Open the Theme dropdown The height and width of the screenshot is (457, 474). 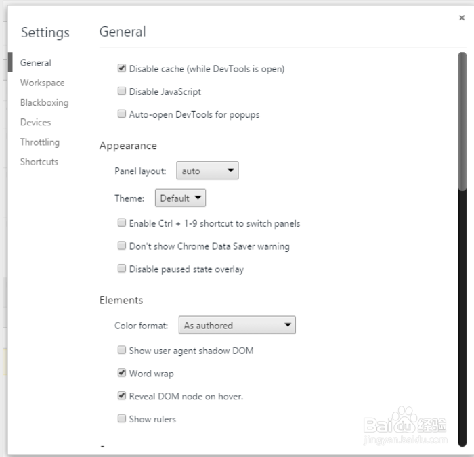click(180, 198)
